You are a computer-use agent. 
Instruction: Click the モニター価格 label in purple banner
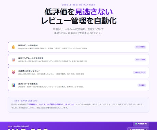click(x=20, y=126)
